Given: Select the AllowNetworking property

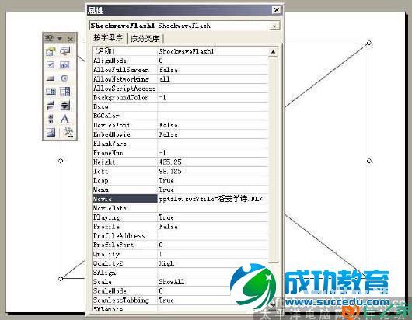Looking at the screenshot, I should [x=125, y=79].
